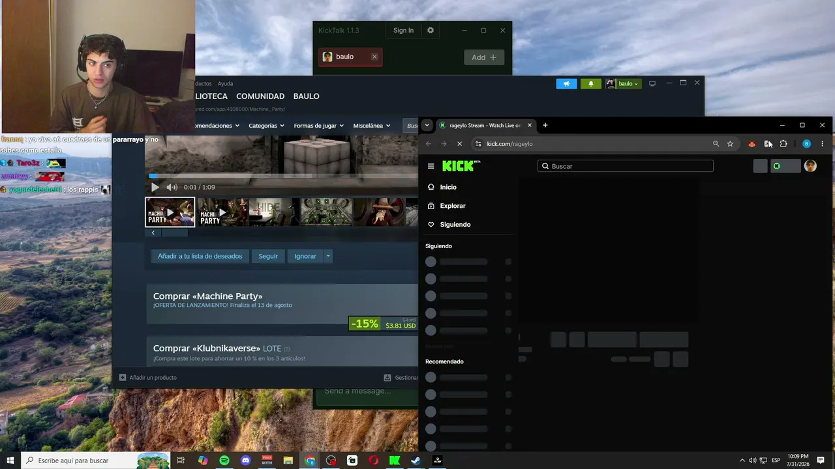Open Spotify from the taskbar

[x=224, y=461]
